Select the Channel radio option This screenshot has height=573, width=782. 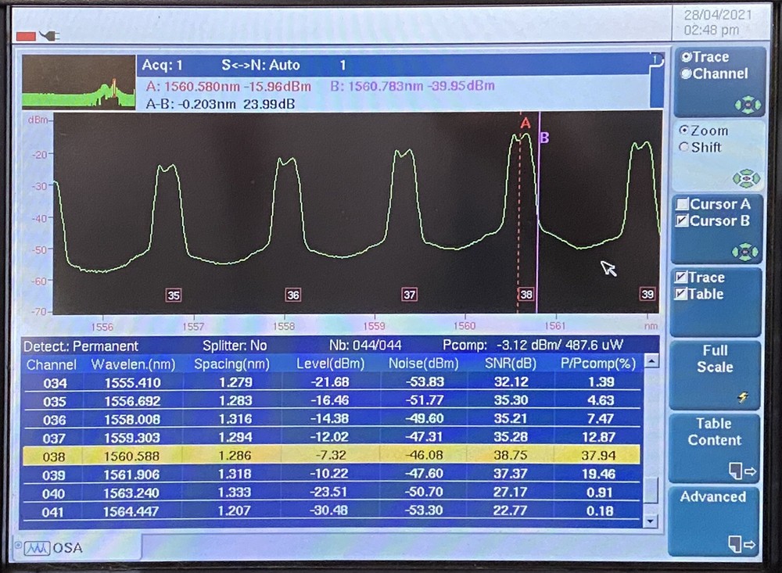point(687,73)
